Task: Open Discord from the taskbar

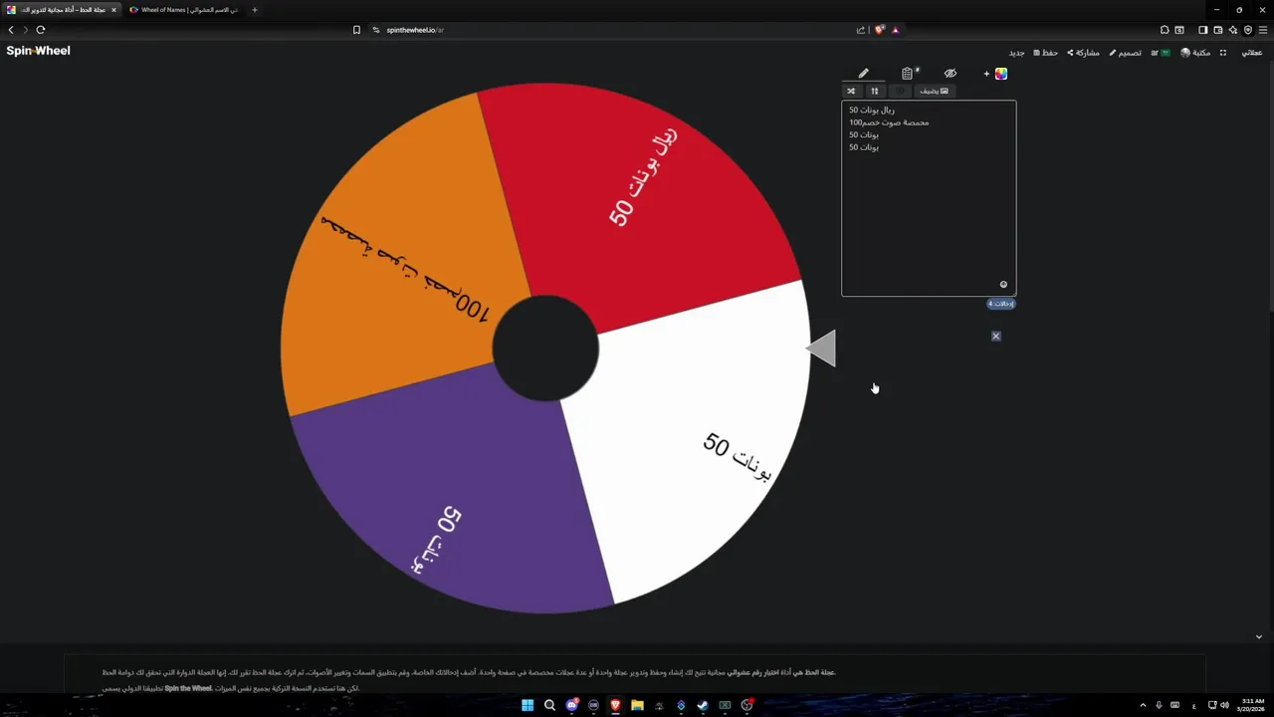Action: click(x=571, y=705)
